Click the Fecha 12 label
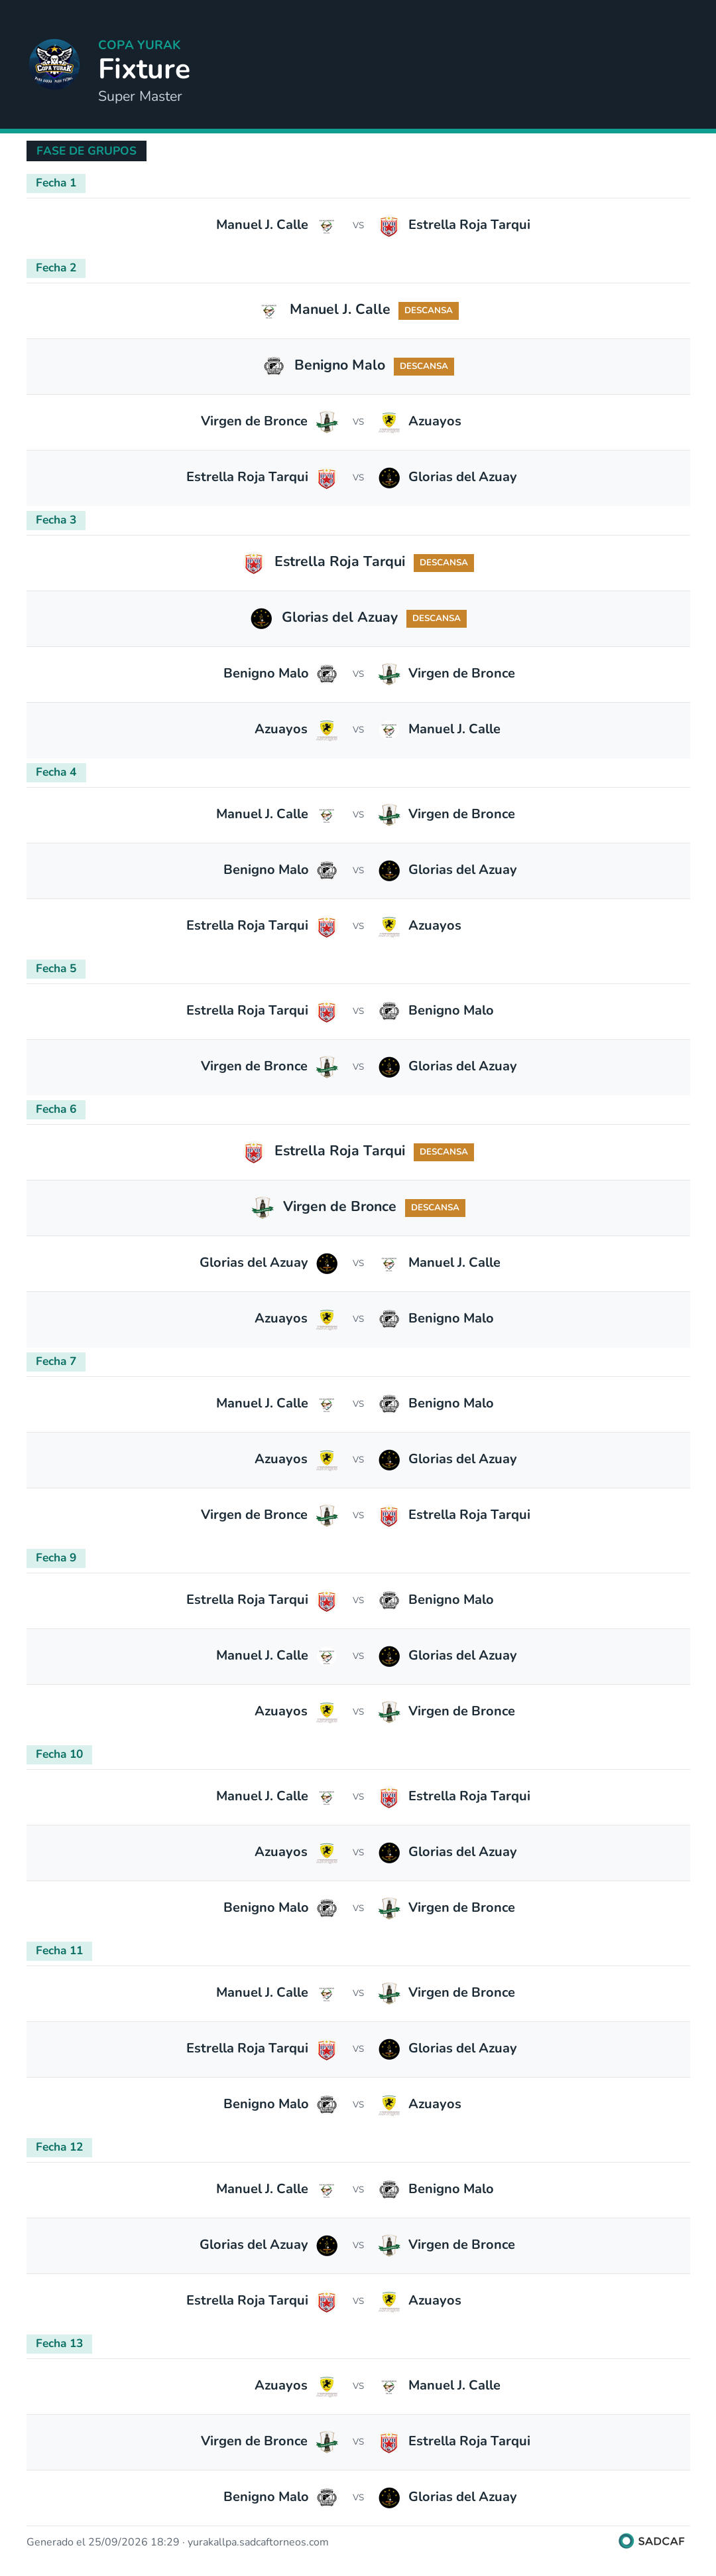Screen dimensions: 716x2576 (x=59, y=2147)
